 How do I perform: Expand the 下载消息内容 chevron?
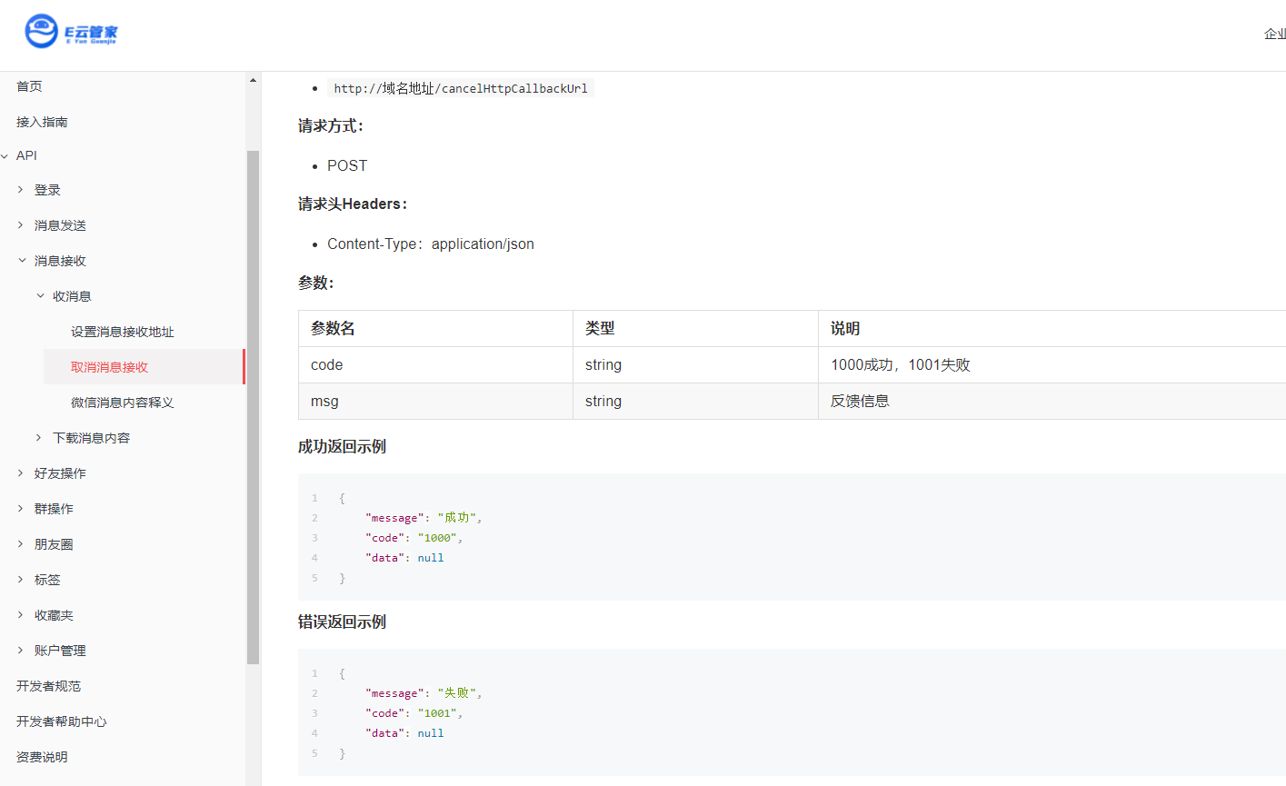39,438
